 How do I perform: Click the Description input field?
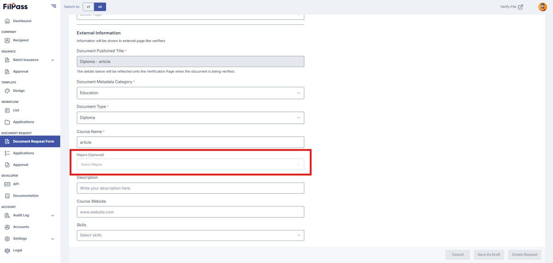click(x=190, y=188)
